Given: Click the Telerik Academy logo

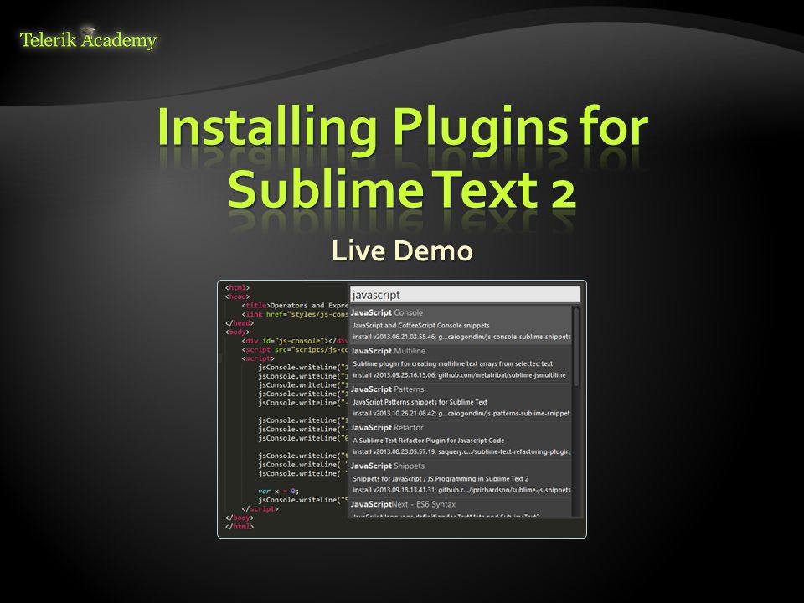Looking at the screenshot, I should (x=88, y=39).
